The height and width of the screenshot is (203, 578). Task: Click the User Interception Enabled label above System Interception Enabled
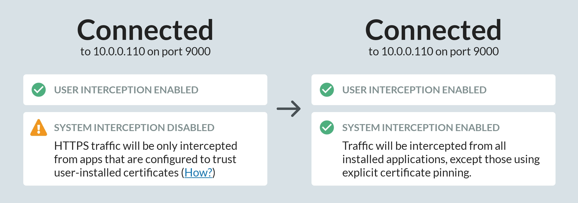(x=414, y=90)
